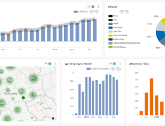Screen dimensions: 165x126
Task: Click last bar of the top bar chart
Action: (x=95, y=30)
